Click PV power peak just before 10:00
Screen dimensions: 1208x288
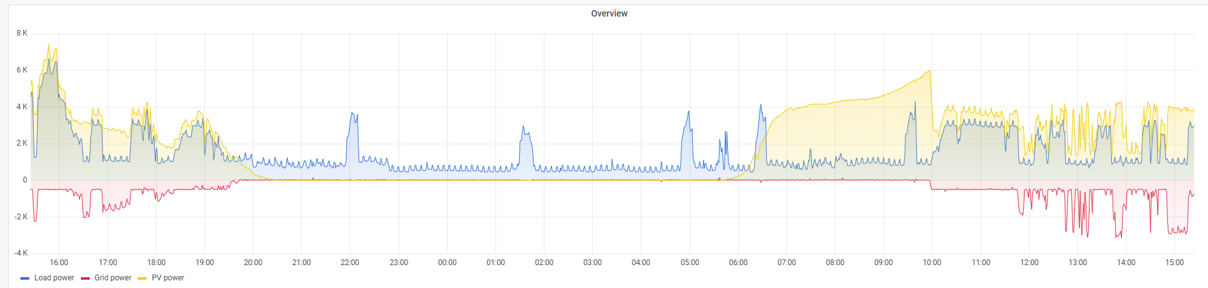click(930, 71)
